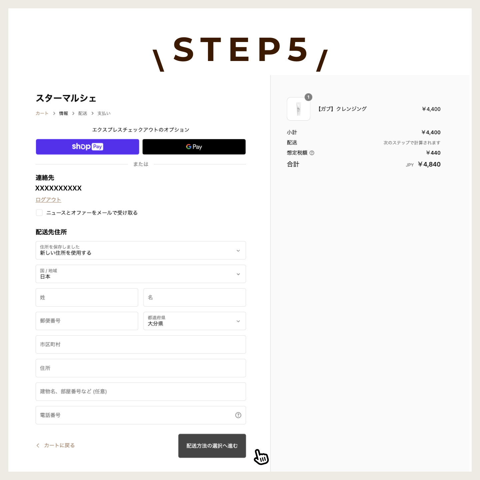Click the 電話番号 phone number field
The width and height of the screenshot is (480, 480).
[133, 415]
